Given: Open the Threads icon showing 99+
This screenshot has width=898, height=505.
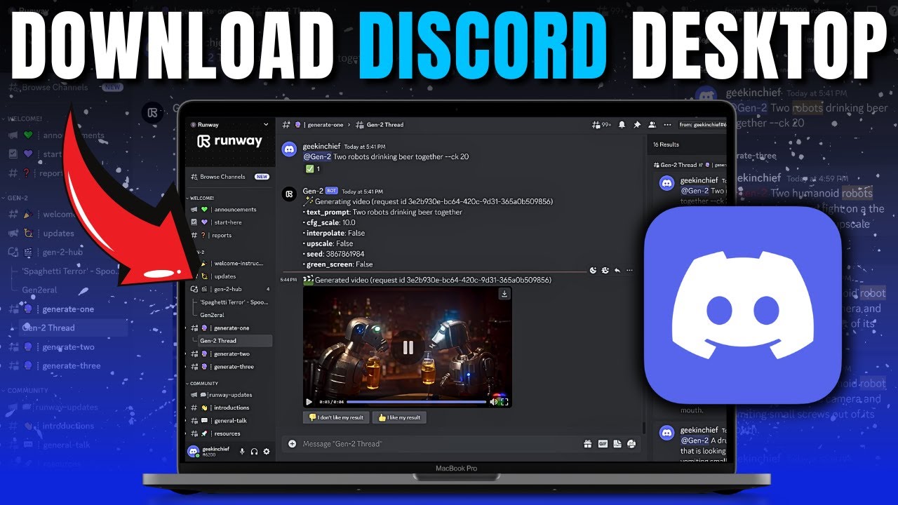Looking at the screenshot, I should coord(603,125).
